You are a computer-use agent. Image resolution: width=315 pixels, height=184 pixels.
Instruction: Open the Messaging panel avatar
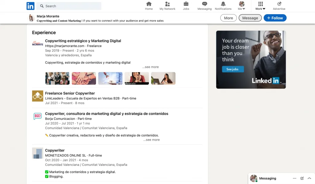point(253,178)
